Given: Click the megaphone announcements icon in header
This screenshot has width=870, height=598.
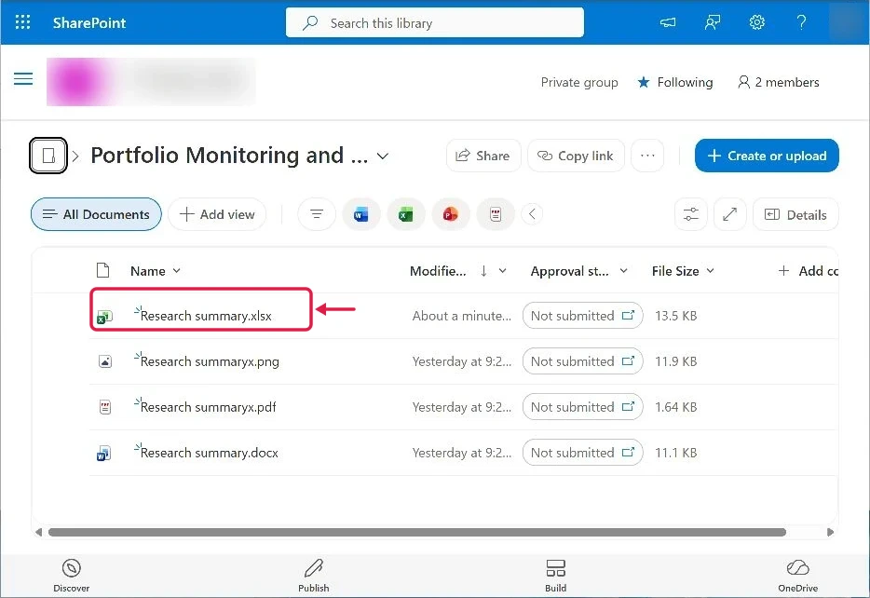Looking at the screenshot, I should [x=668, y=22].
